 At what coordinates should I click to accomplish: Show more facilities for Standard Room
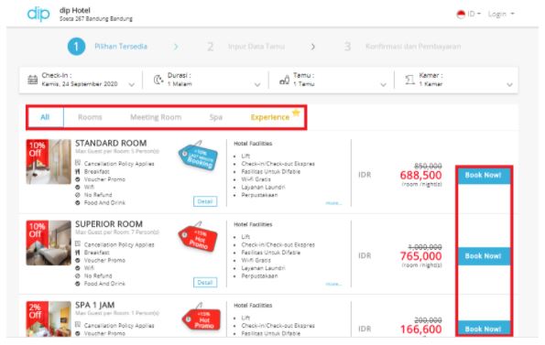click(333, 203)
